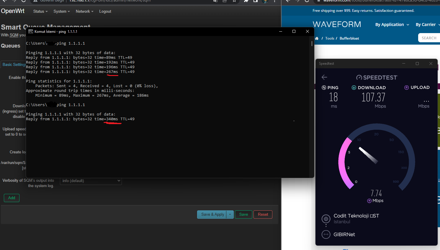Go back using the Speedtest back arrow
This screenshot has height=250, width=440.
[x=324, y=77]
